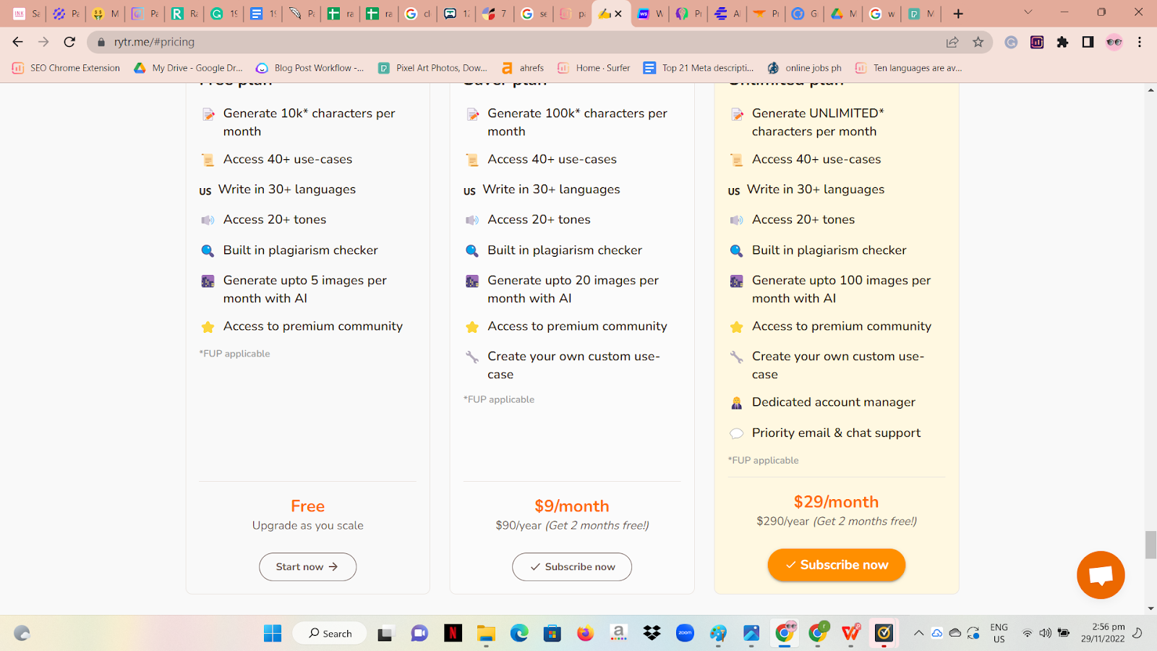This screenshot has width=1157, height=651.
Task: Switch to the tab starting with 'W'
Action: click(x=650, y=14)
